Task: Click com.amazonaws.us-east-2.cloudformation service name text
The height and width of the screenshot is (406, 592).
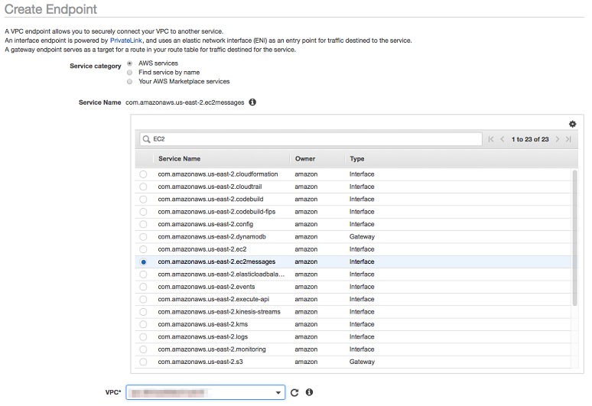Action: 218,174
